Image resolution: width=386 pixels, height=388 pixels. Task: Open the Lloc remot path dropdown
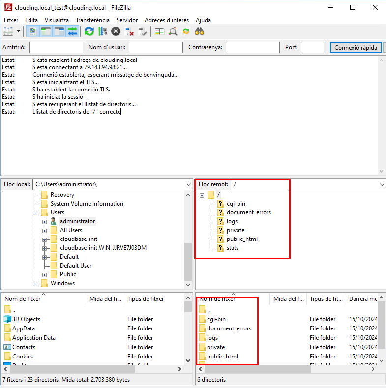[382, 184]
